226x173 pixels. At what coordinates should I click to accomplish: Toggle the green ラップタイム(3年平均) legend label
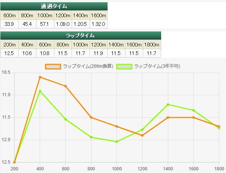[x=157, y=66]
